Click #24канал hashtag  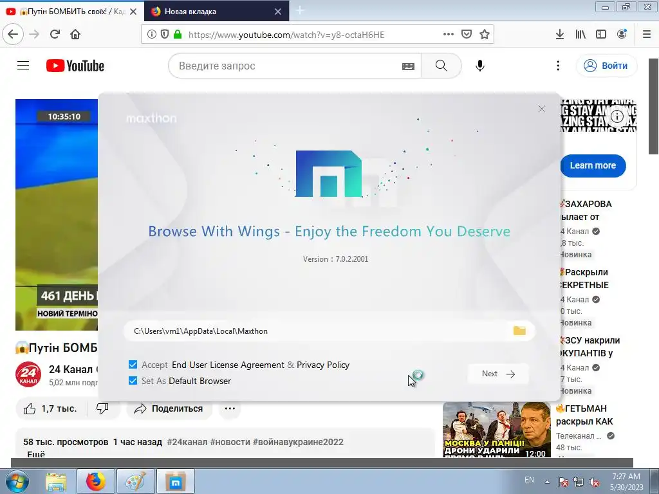pyautogui.click(x=187, y=442)
